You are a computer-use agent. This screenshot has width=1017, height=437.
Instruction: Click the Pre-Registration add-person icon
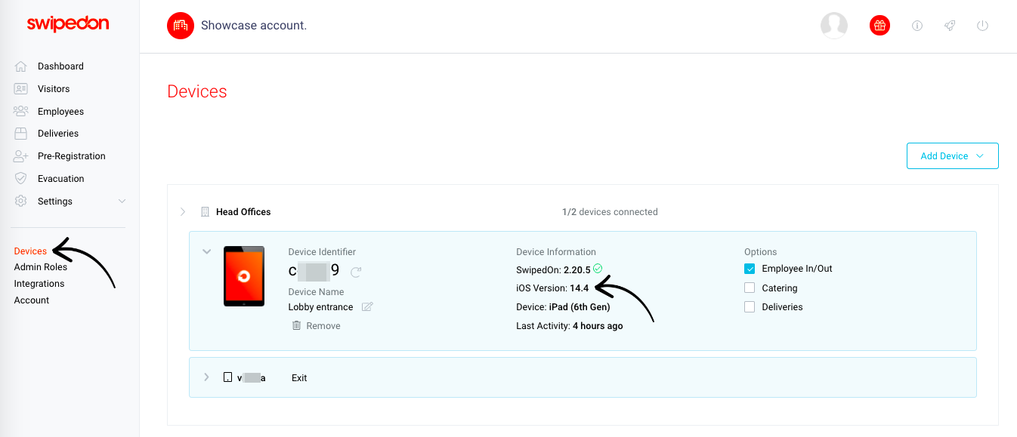pos(21,156)
